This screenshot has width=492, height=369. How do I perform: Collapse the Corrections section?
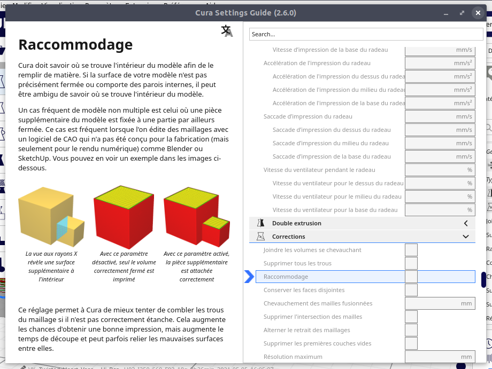466,237
